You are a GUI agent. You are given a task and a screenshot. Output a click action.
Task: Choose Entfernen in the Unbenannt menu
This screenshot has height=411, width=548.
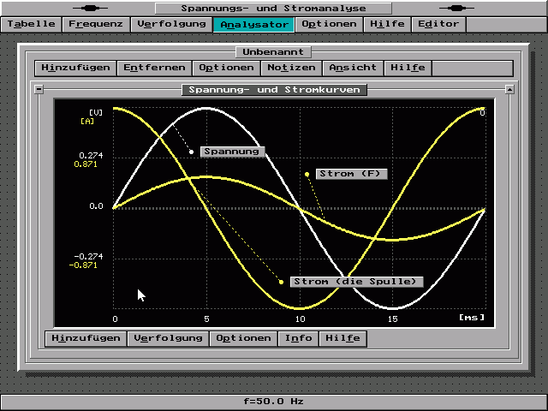coord(153,68)
